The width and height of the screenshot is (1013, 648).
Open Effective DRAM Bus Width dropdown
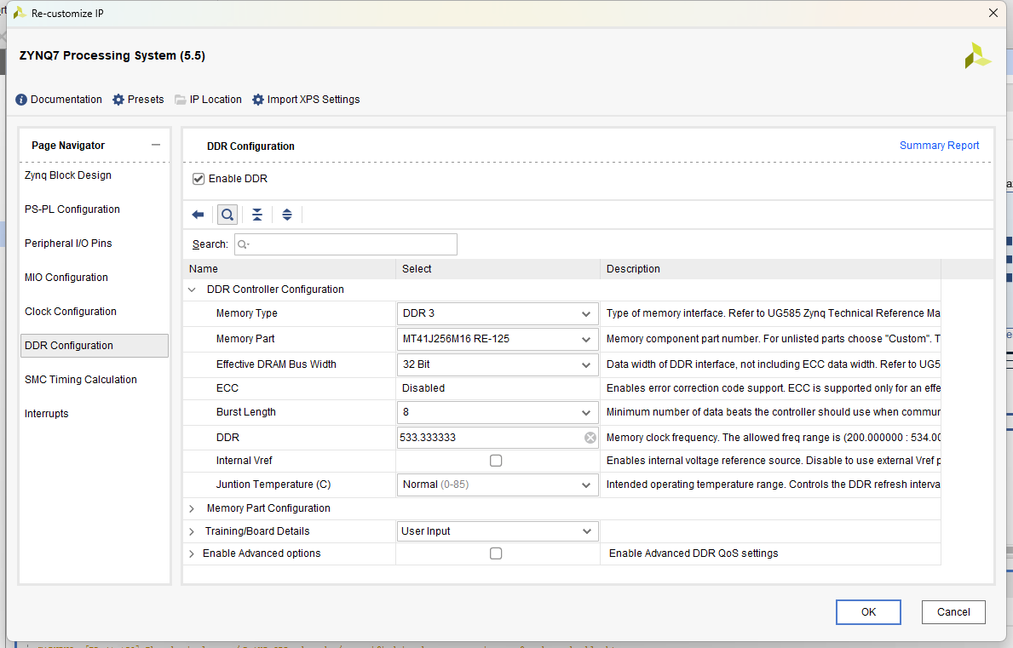(498, 364)
